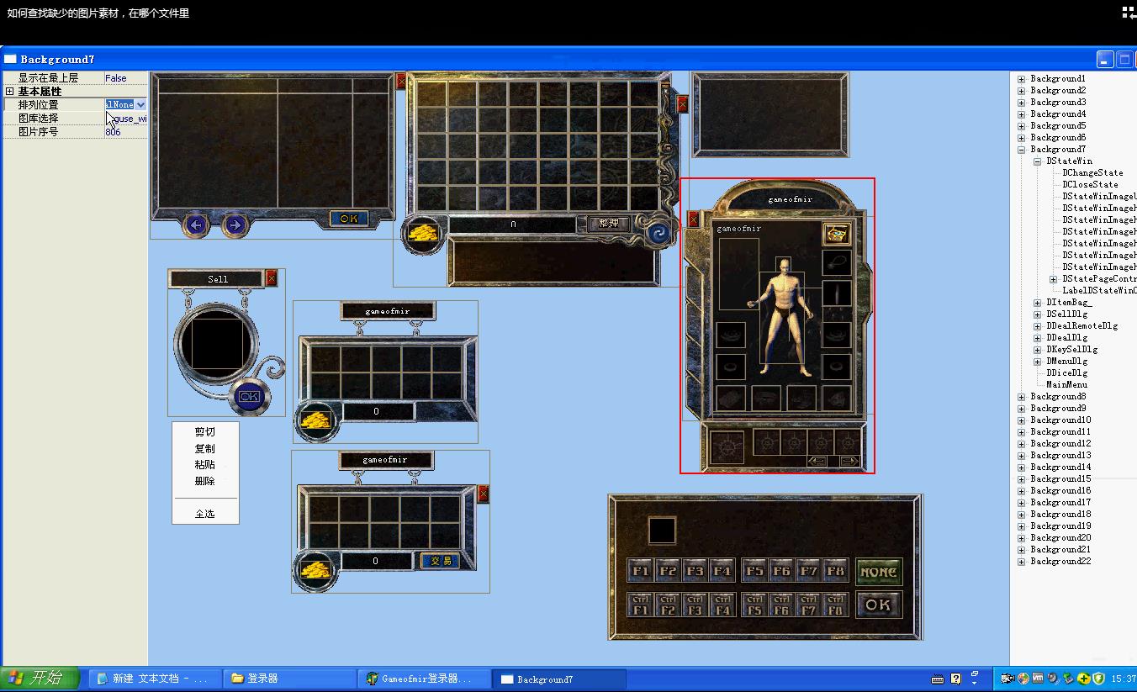Expand the DKeySelDlg tree node
This screenshot has width=1137, height=692.
pos(1038,349)
